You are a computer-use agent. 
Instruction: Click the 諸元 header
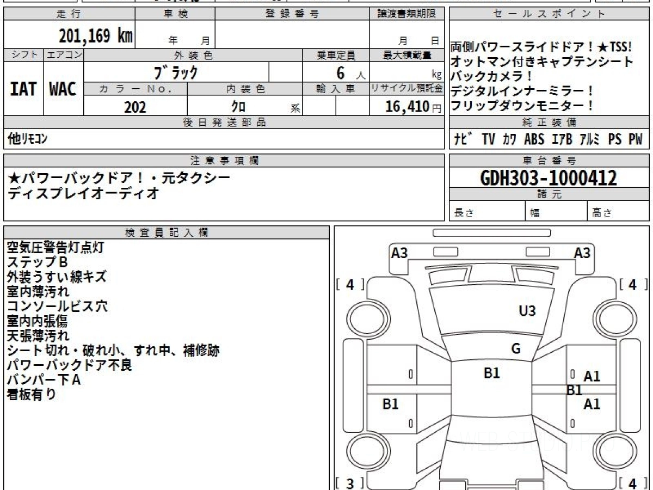click(549, 194)
